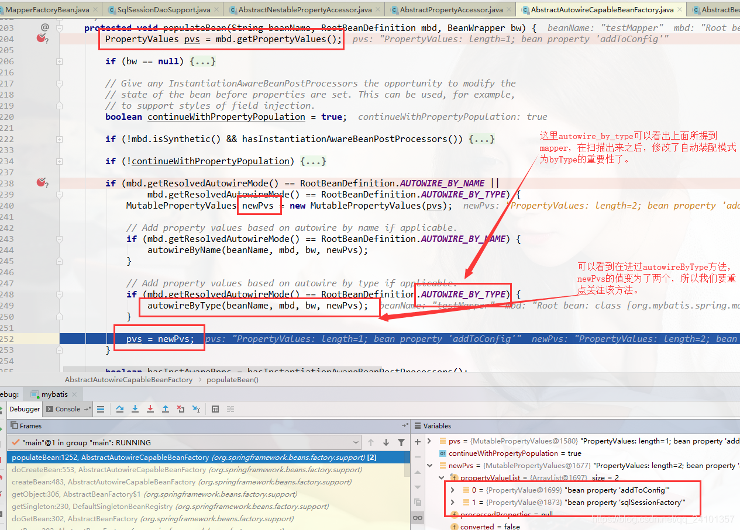Image resolution: width=740 pixels, height=530 pixels.
Task: Toggle the breakpoint on line 238
Action: tap(42, 183)
